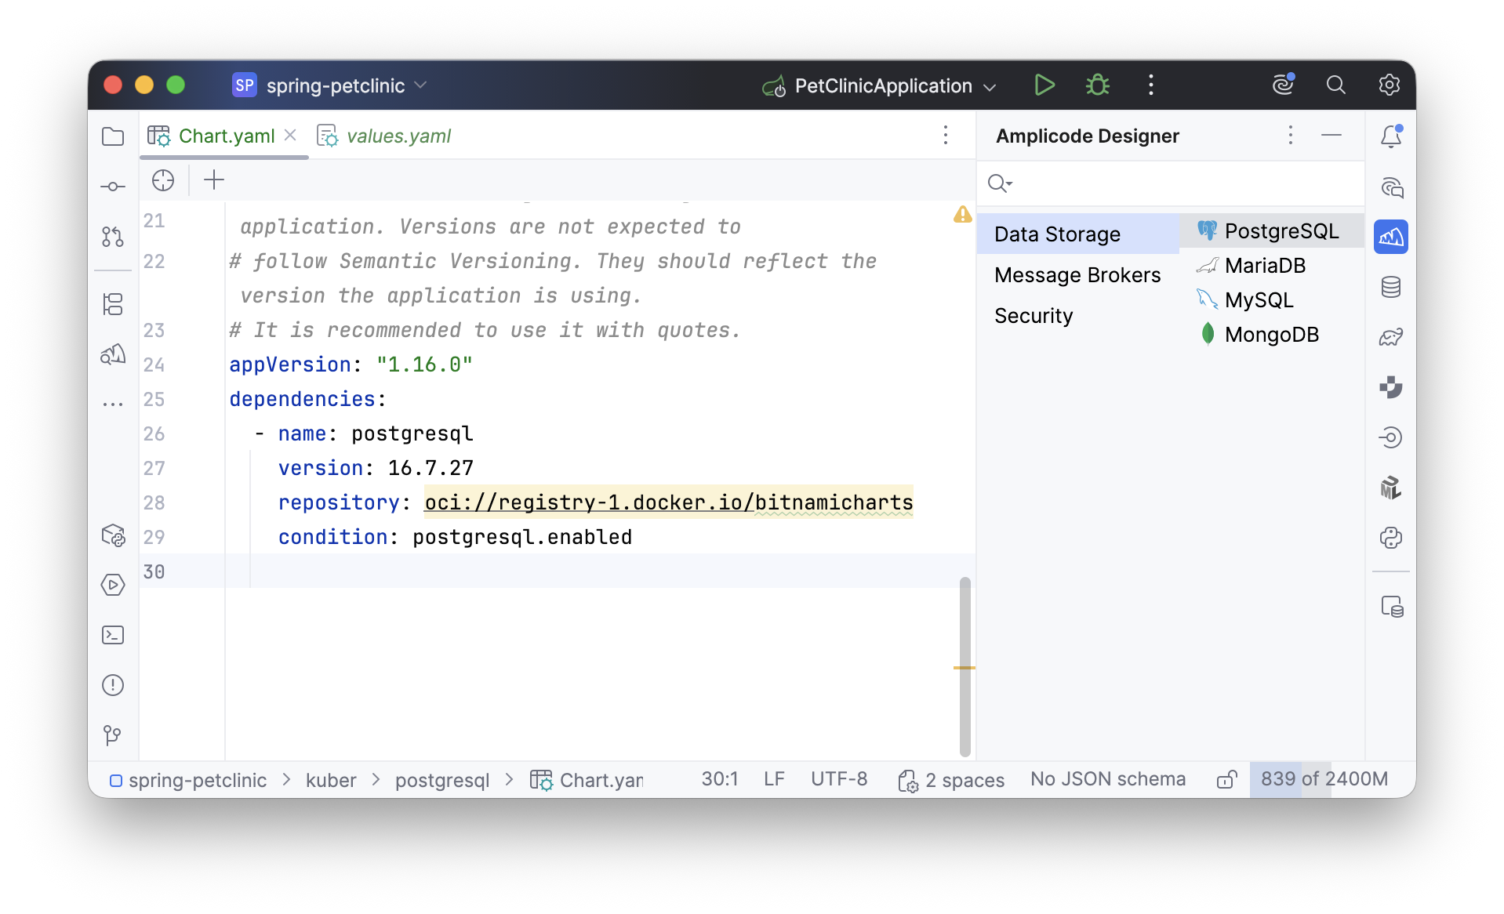Choose MongoDB from the data storage list
Image resolution: width=1504 pixels, height=914 pixels.
[x=1271, y=335]
